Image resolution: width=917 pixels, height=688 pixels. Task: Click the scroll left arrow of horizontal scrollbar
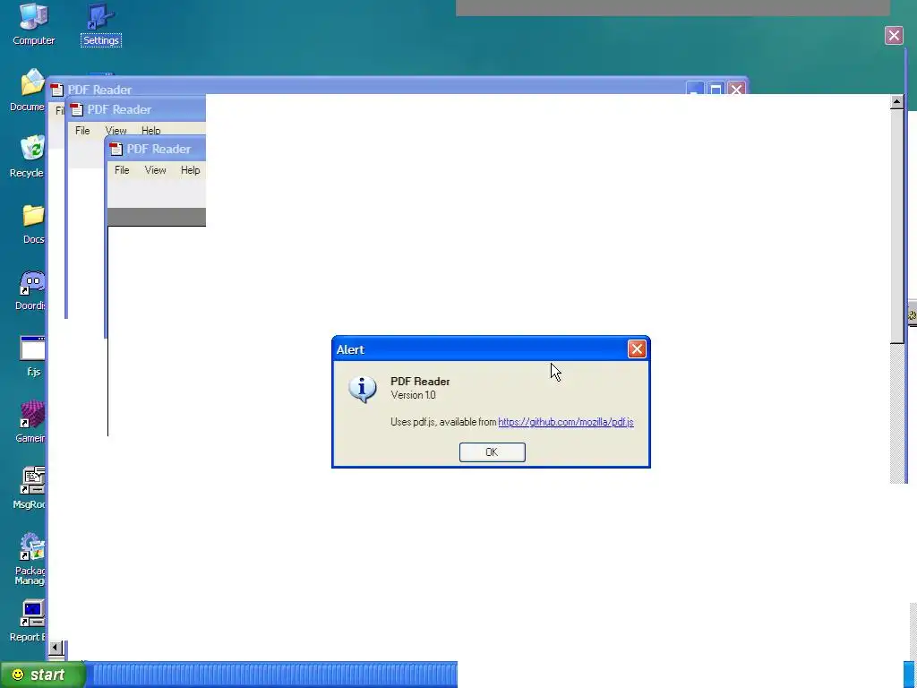pyautogui.click(x=56, y=647)
